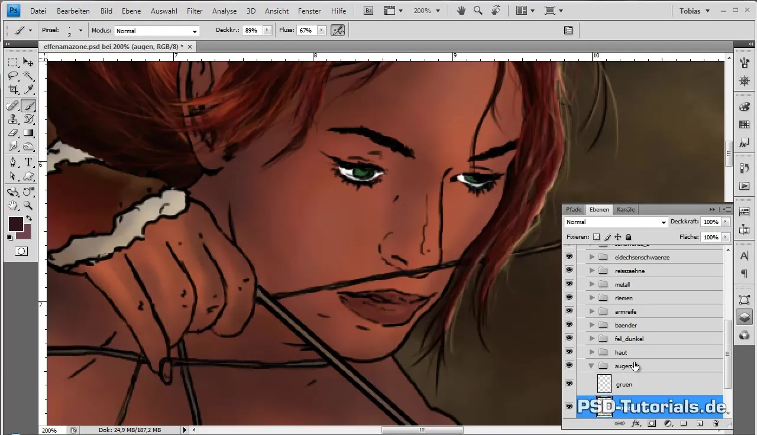Screen dimensions: 757x435
Task: Select the Sponge tool
Action: pyautogui.click(x=28, y=147)
